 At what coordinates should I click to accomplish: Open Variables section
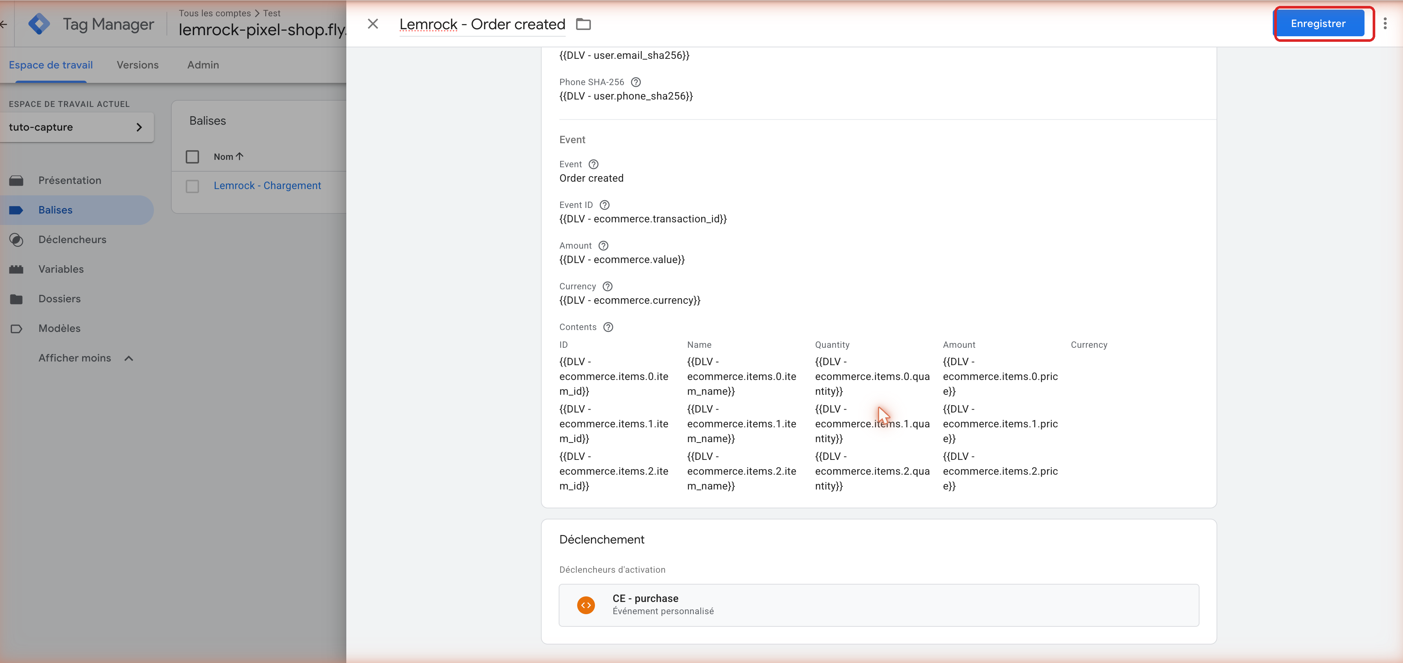(x=61, y=269)
